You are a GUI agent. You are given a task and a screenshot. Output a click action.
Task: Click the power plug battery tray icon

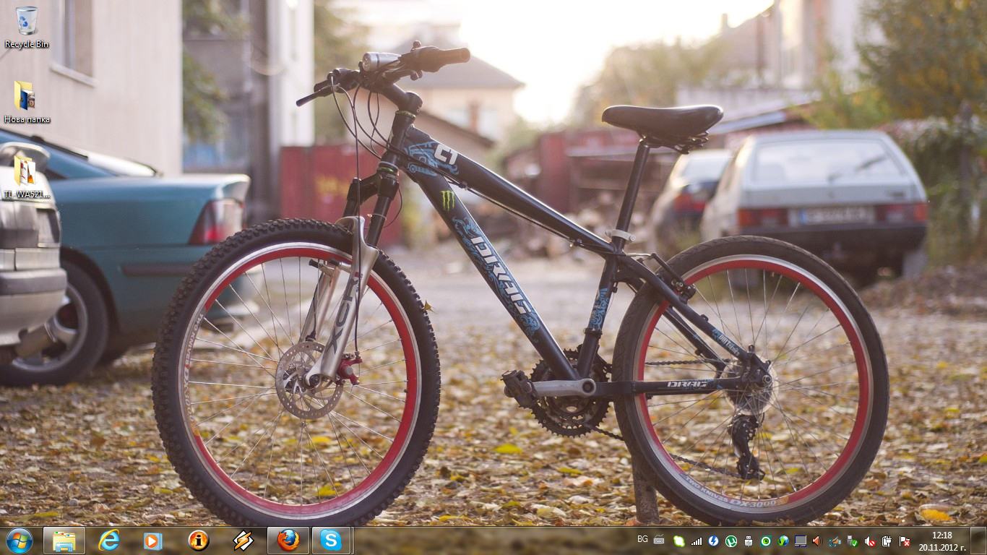pyautogui.click(x=887, y=541)
